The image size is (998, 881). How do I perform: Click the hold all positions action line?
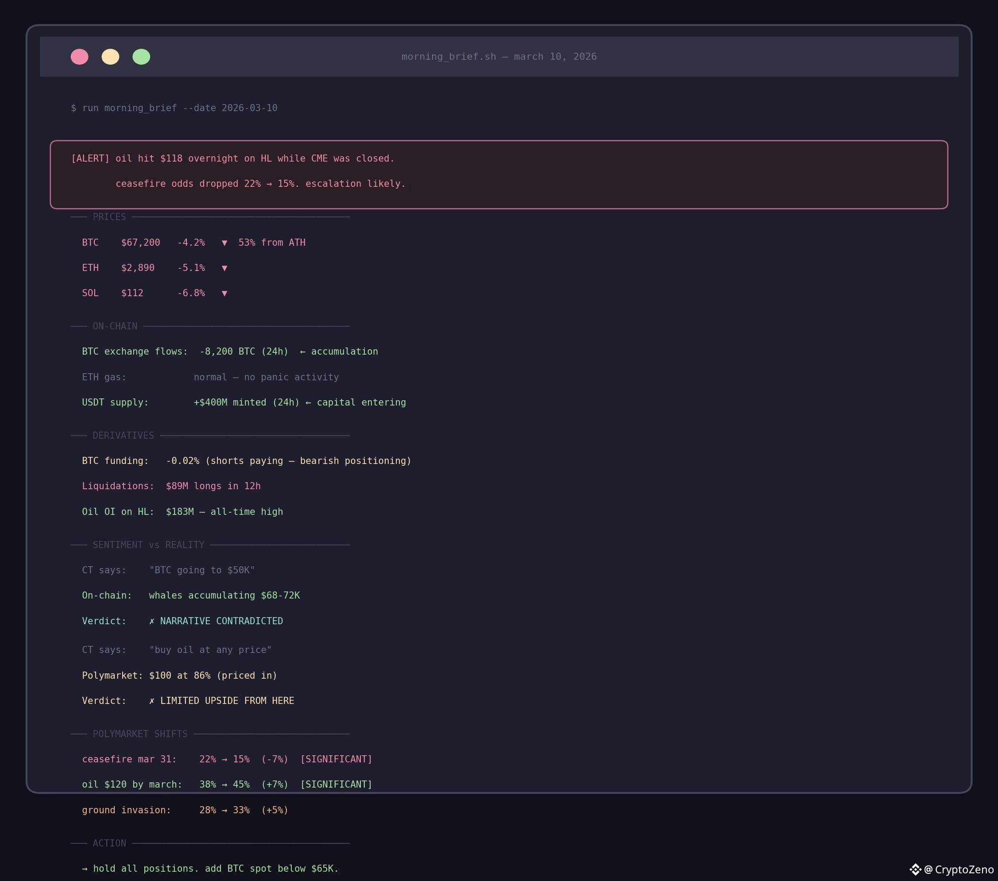pyautogui.click(x=210, y=868)
